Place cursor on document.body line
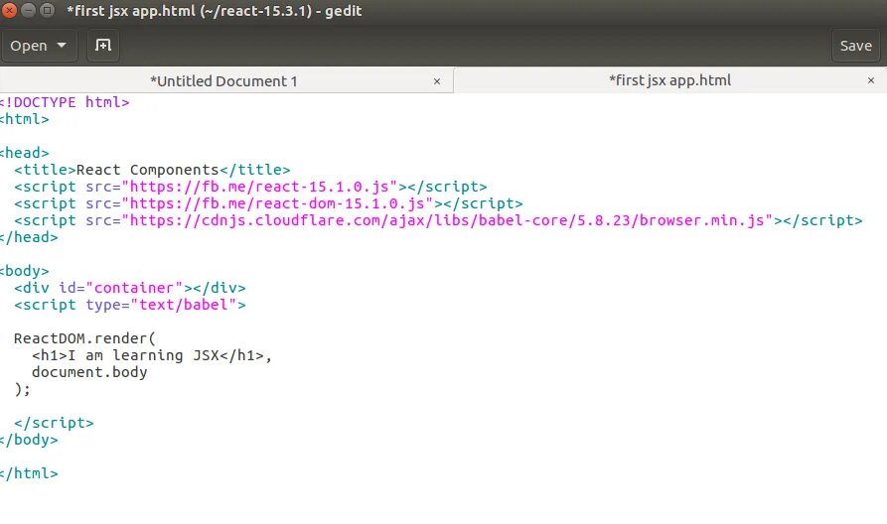This screenshot has height=524, width=887. click(89, 372)
